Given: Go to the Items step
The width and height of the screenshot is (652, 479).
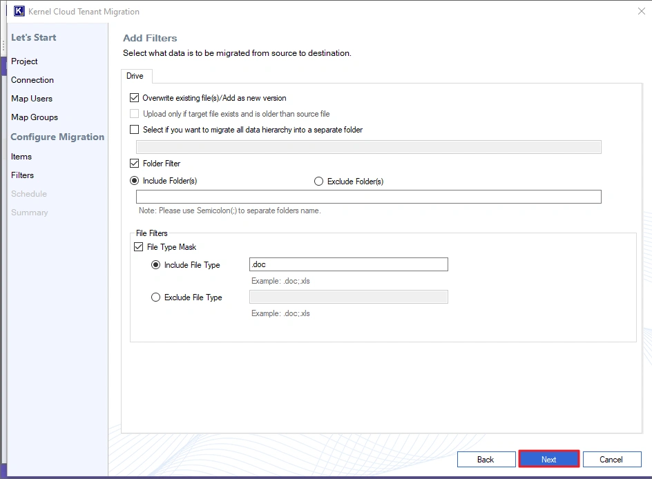Looking at the screenshot, I should click(21, 157).
